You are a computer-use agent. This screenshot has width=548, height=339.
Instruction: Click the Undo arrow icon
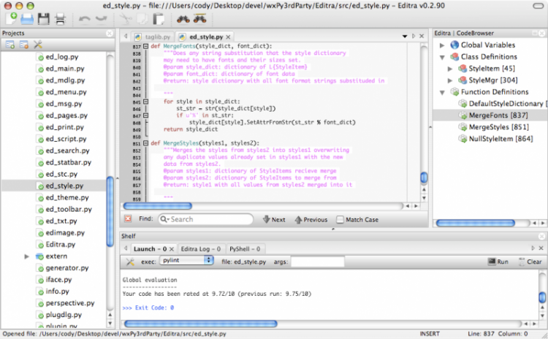pyautogui.click(x=84, y=19)
